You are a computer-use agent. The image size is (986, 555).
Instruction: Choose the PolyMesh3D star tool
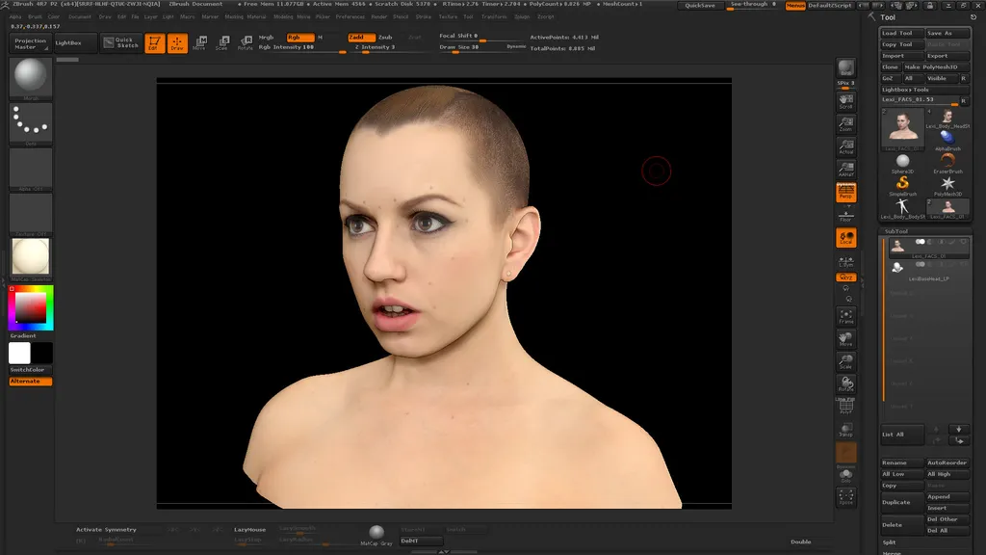point(948,183)
